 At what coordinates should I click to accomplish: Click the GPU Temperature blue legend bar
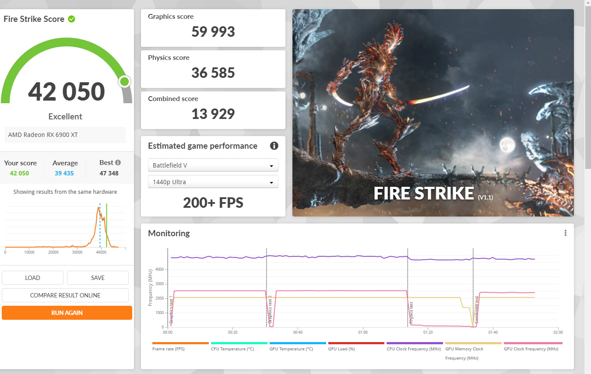coord(298,343)
